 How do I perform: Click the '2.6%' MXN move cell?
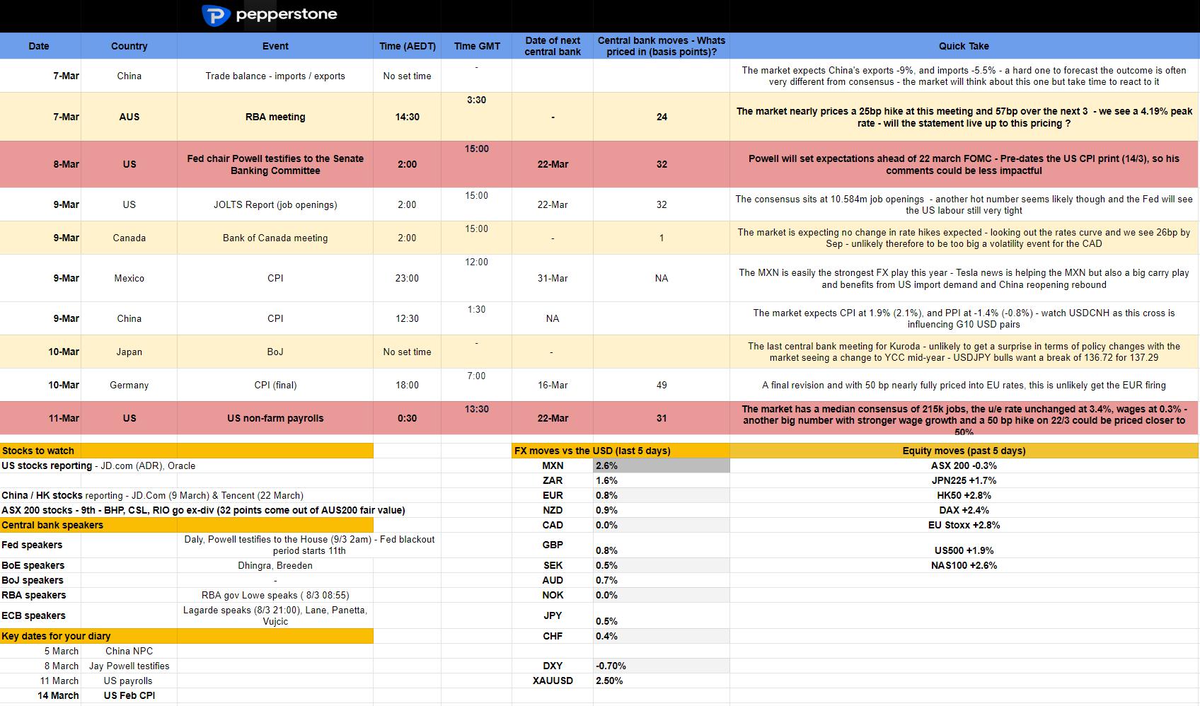[662, 465]
